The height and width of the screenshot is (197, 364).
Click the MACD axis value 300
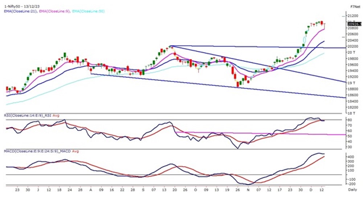(x=350, y=161)
